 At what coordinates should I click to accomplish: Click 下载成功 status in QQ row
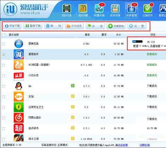(x=152, y=86)
